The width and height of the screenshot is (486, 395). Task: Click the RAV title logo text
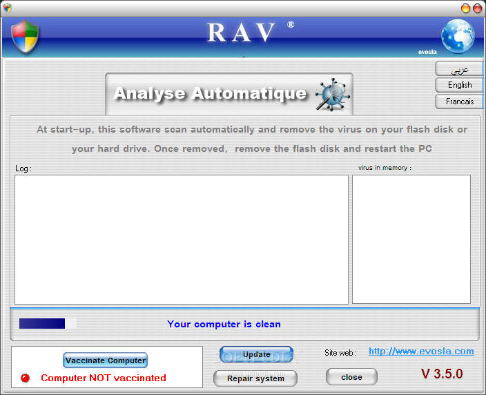pyautogui.click(x=240, y=32)
